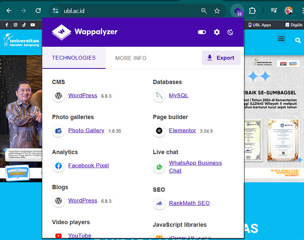Click the Photo Gallery version 1.8.35
This screenshot has height=240, width=304.
click(x=115, y=131)
